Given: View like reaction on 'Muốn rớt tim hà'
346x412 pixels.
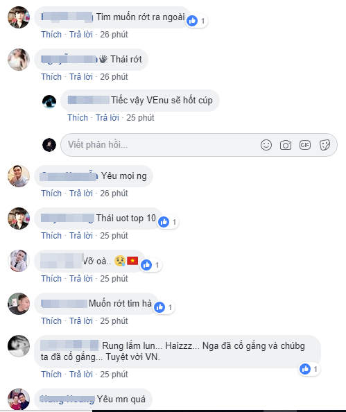Looking at the screenshot, I should coord(164,307).
